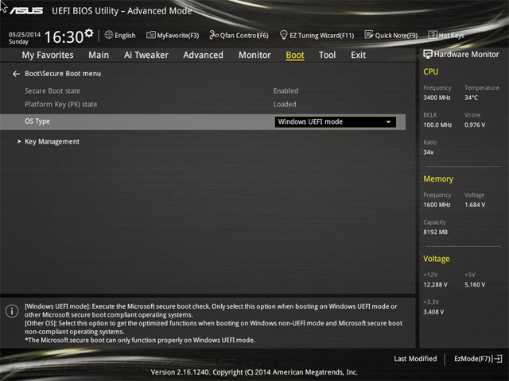
Task: Open the OS Type dropdown
Action: click(x=335, y=121)
